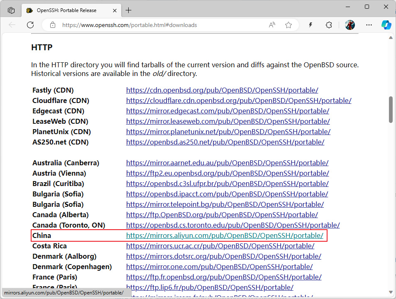
Task: Open a new browser tab
Action: (129, 10)
